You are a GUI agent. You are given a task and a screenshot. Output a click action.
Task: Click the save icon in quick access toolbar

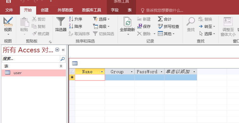[9, 1]
